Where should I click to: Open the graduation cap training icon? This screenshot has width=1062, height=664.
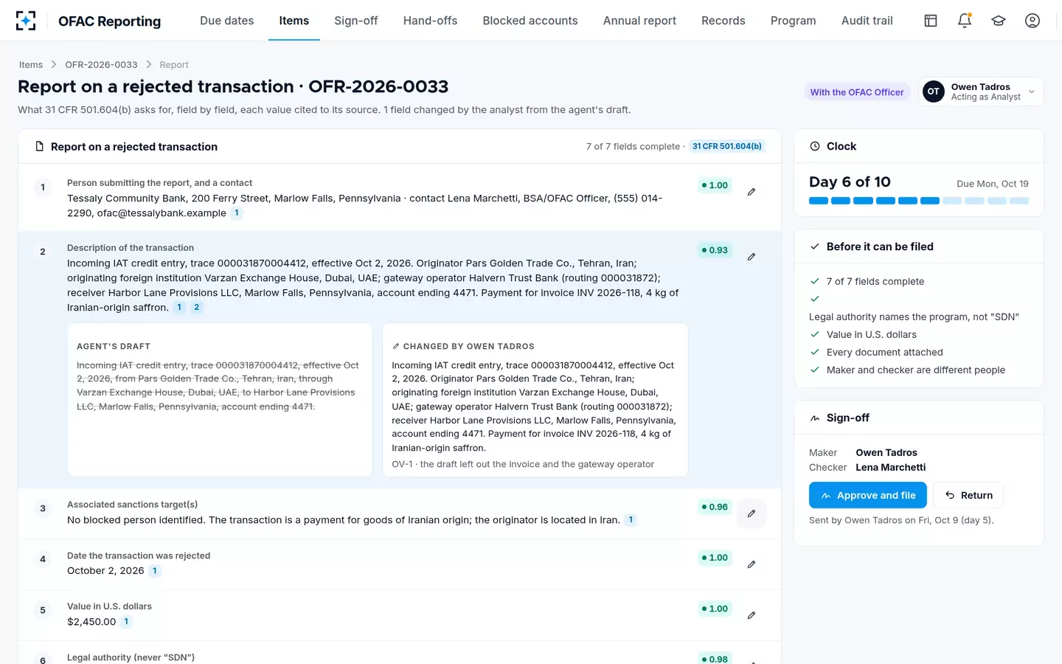point(999,21)
